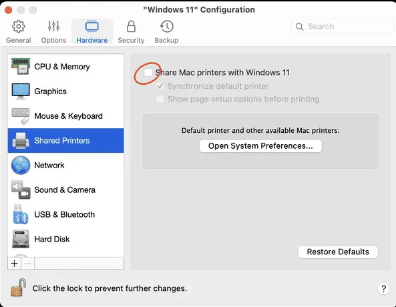Select Hard Disk in the hardware list
396x307 pixels.
click(x=66, y=239)
